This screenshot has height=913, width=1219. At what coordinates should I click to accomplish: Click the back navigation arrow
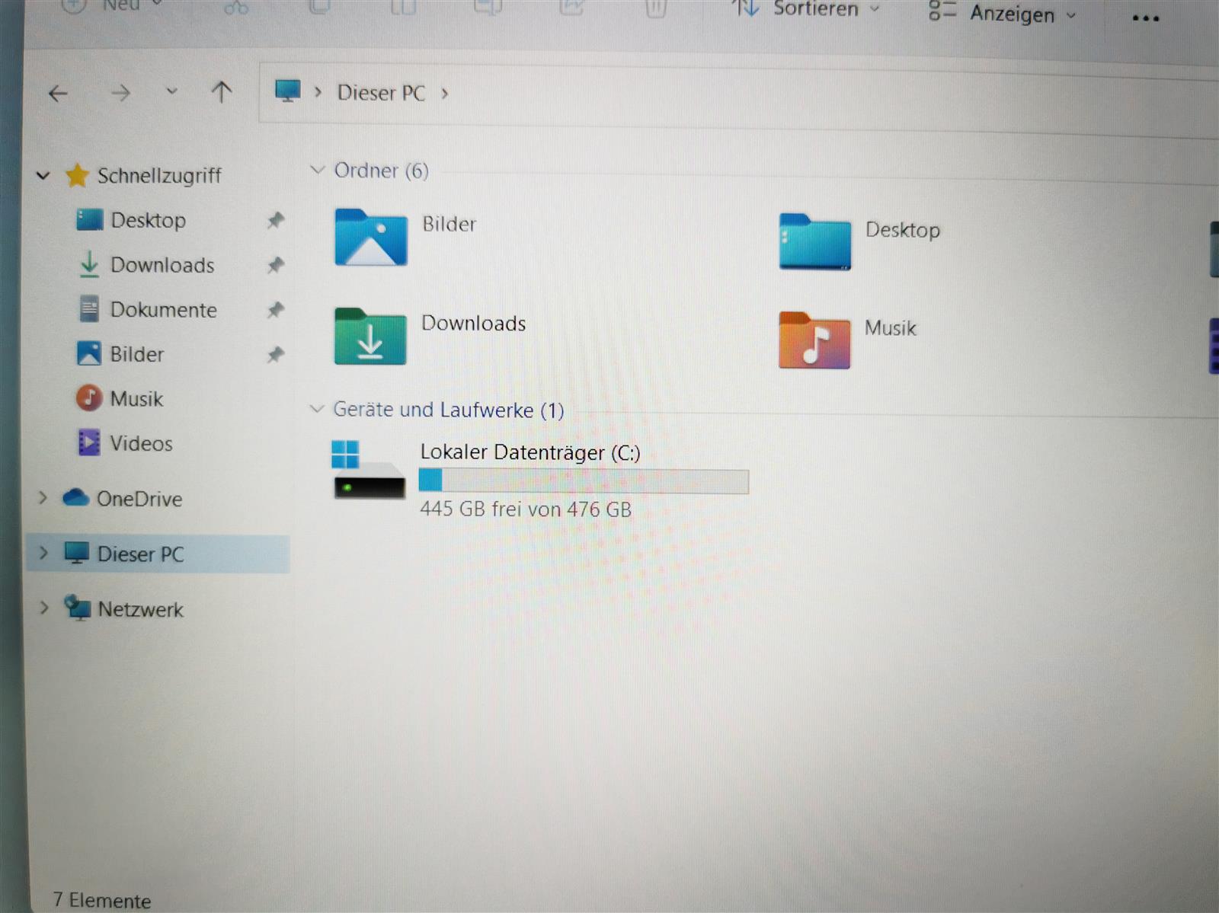coord(58,94)
